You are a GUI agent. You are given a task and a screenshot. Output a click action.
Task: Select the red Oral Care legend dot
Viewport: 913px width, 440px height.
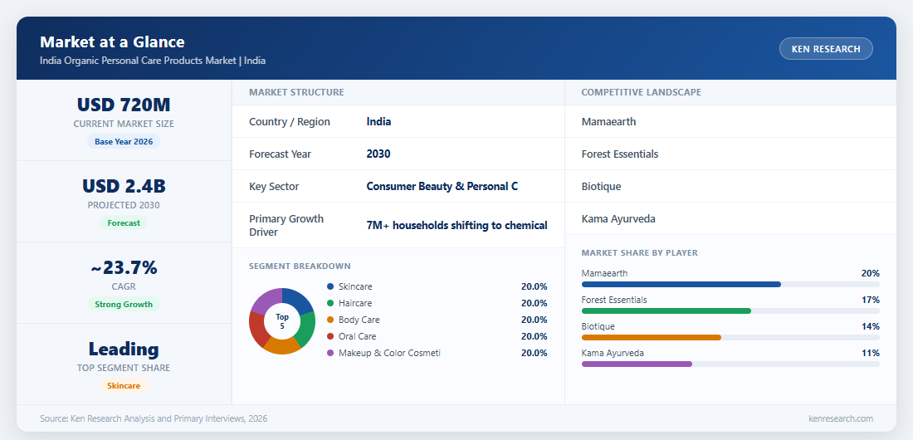(330, 336)
